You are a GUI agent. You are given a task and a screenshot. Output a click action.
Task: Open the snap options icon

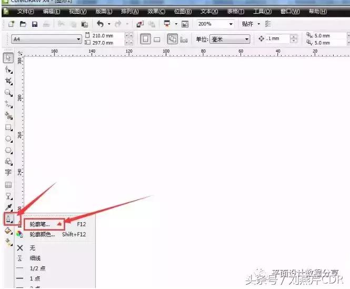268,24
